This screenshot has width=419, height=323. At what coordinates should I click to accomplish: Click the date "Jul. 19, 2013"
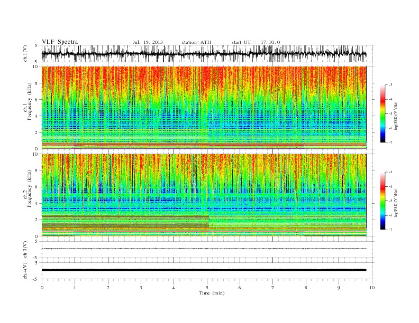(148, 42)
